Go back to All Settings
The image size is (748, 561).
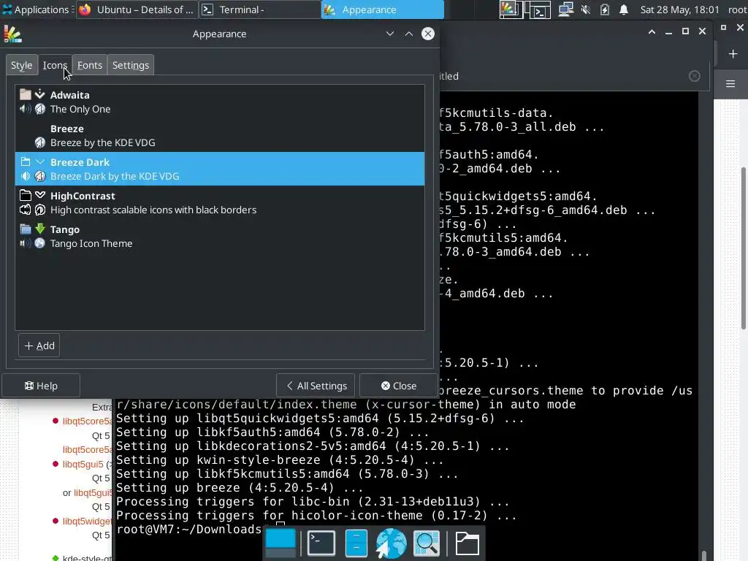click(316, 386)
